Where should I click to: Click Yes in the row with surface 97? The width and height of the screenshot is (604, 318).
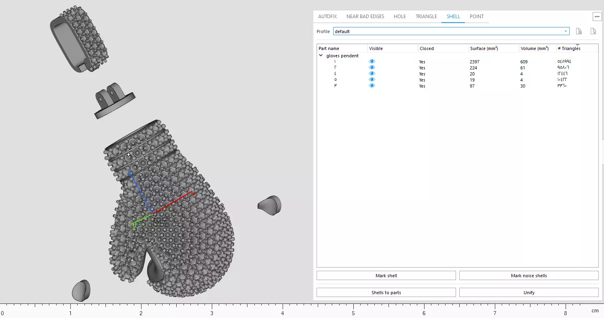[422, 86]
